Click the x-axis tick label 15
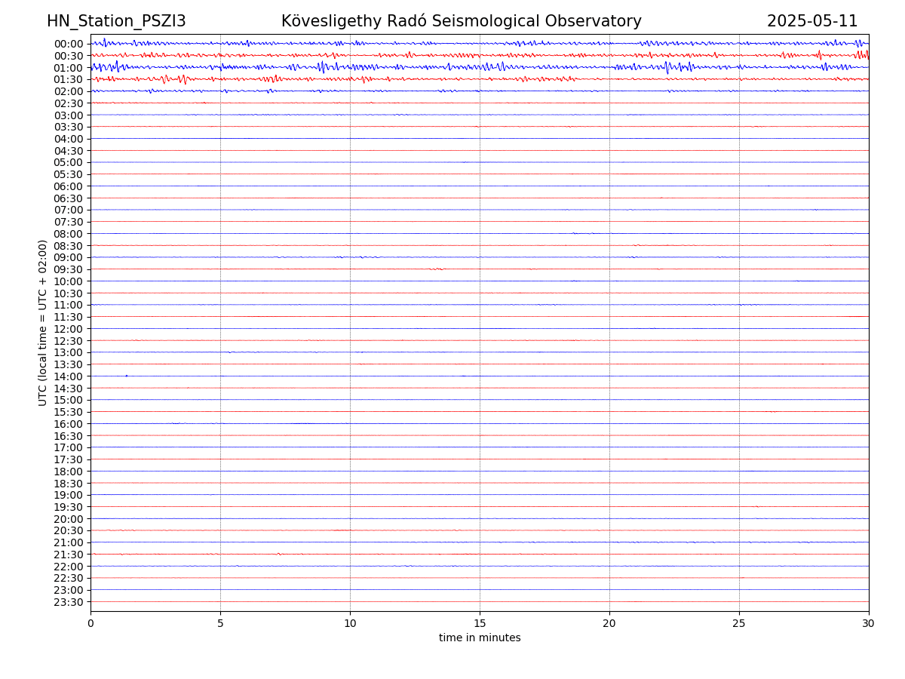This screenshot has width=905, height=679. pos(480,624)
